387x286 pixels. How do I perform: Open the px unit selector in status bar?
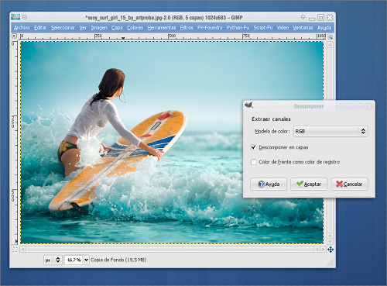tap(53, 260)
